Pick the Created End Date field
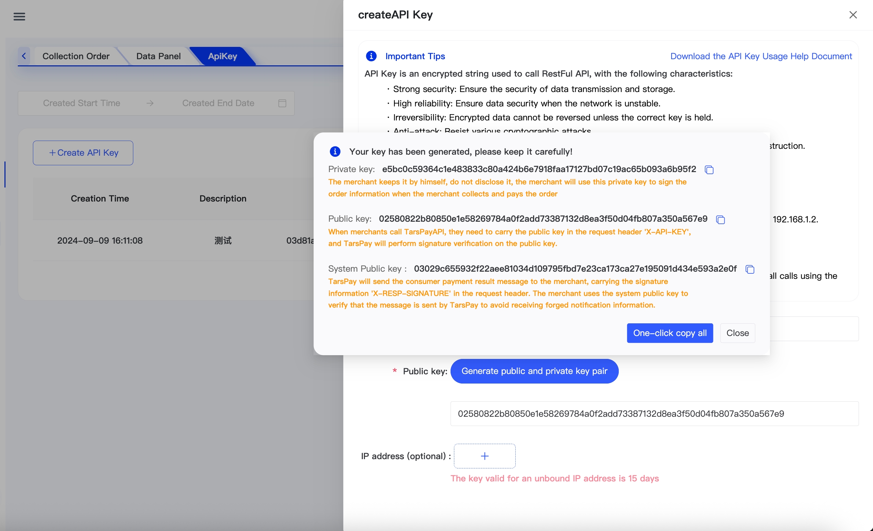873x531 pixels. 218,103
